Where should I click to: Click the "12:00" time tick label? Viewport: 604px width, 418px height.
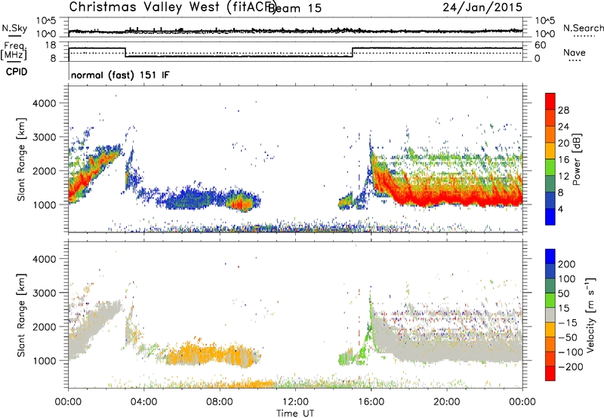pyautogui.click(x=295, y=402)
